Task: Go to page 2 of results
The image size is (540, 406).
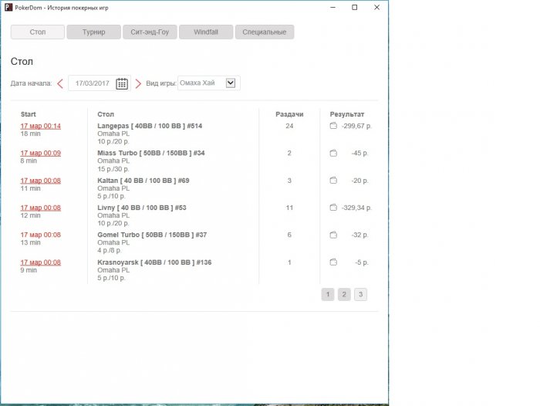Action: tap(344, 294)
